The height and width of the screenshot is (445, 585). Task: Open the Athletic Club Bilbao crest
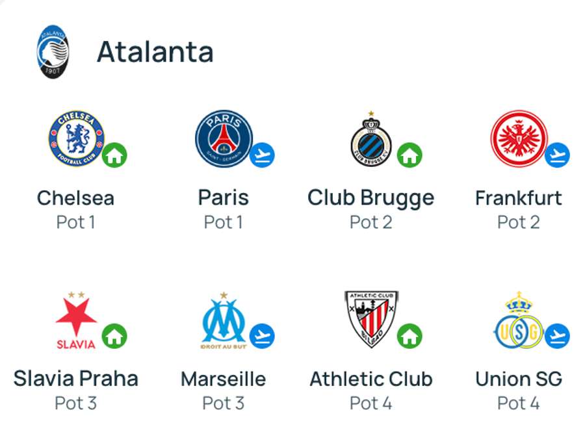click(371, 320)
